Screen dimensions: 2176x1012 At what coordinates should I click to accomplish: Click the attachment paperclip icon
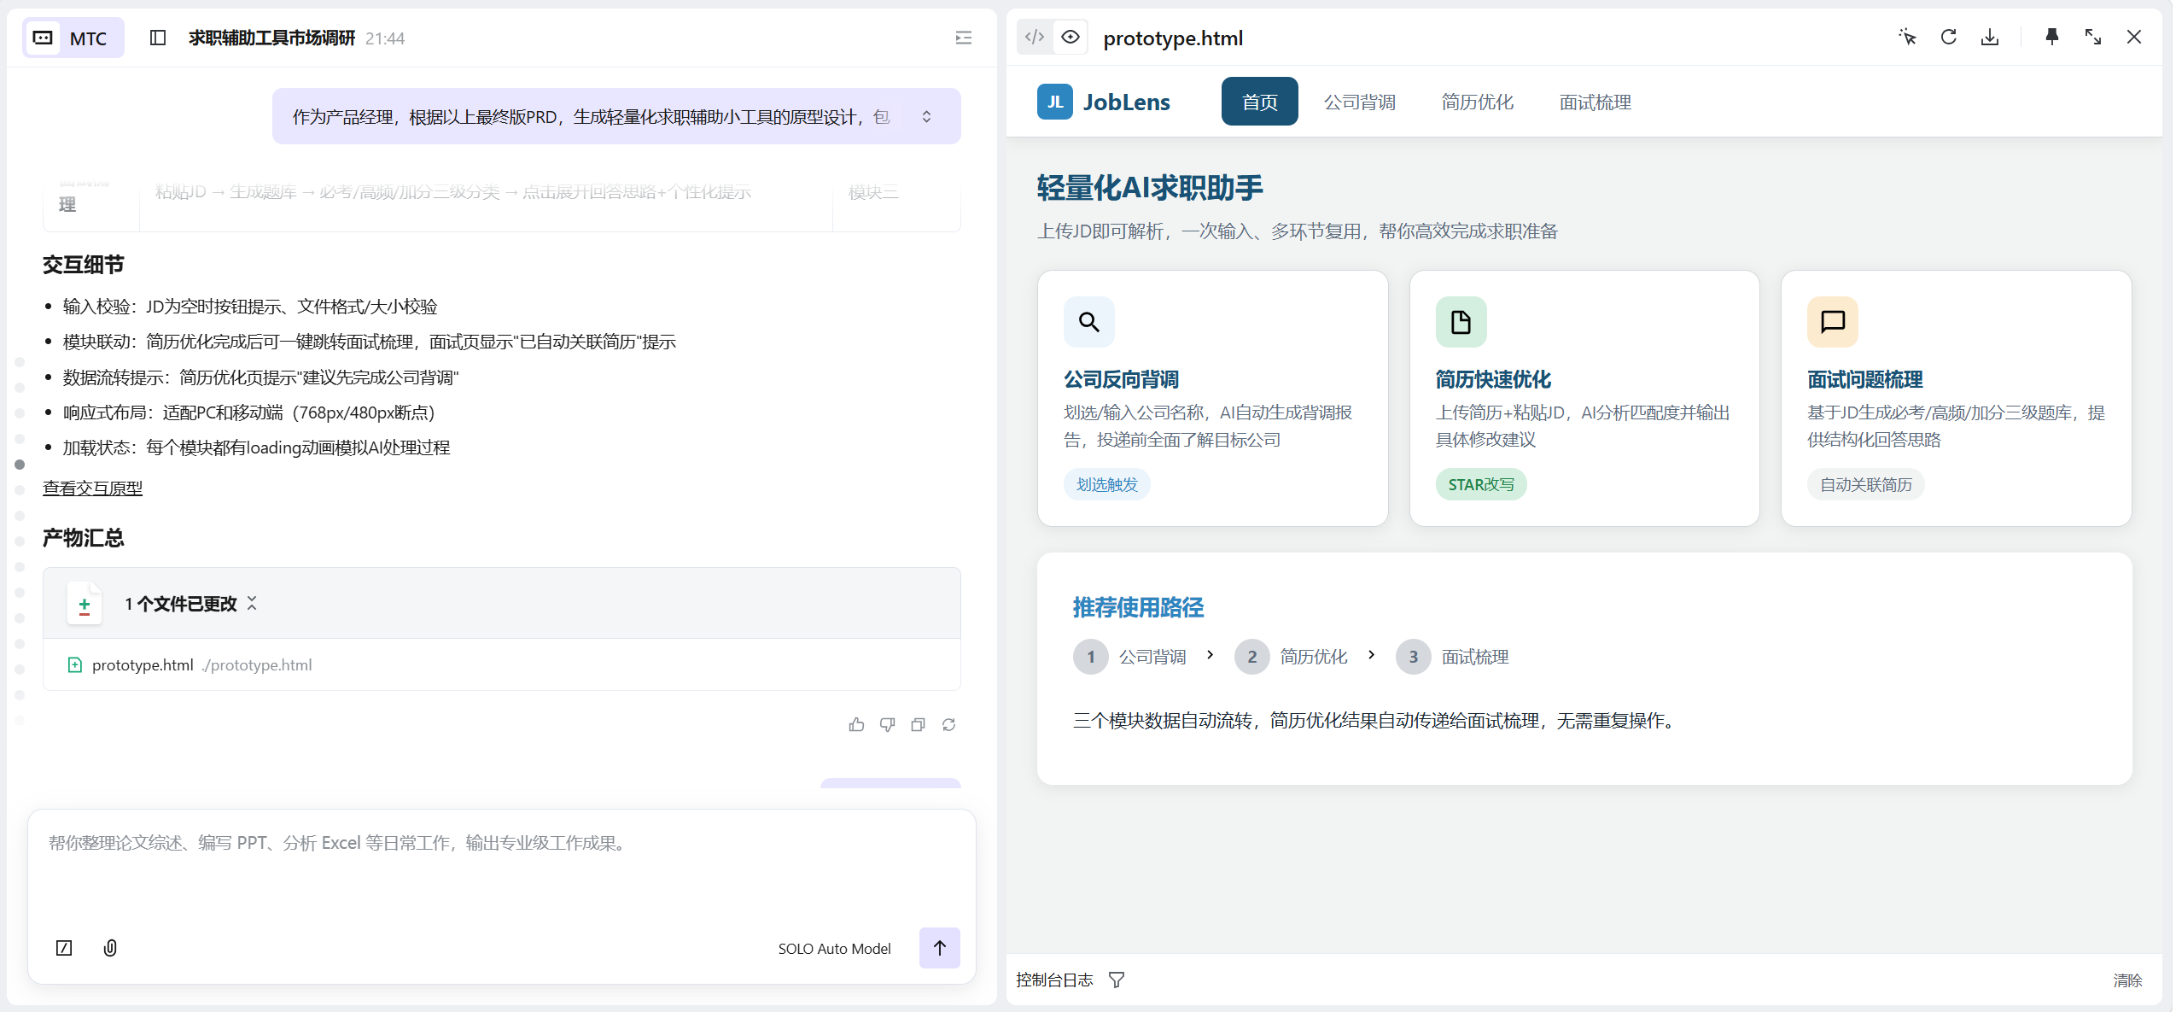[x=110, y=947]
